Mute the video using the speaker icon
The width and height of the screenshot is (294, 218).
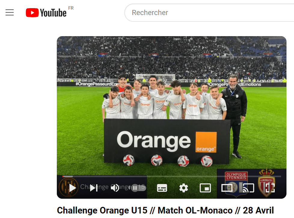115,188
